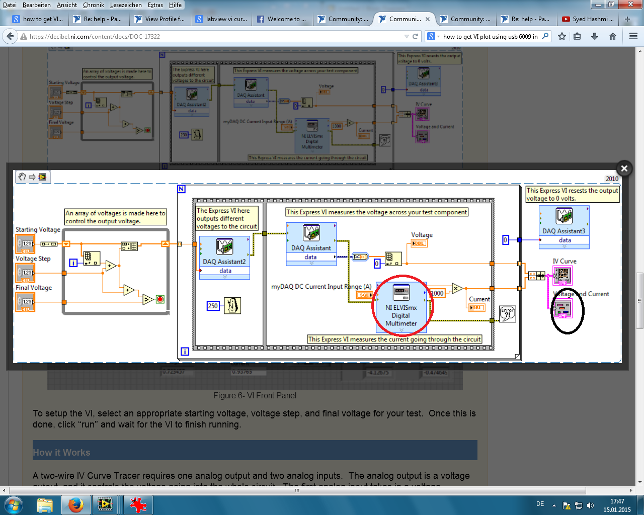644x515 pixels.
Task: Click the metronome wait timer icon
Action: 232,305
